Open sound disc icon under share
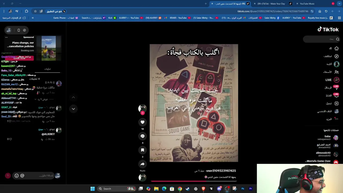Viewport: 343px width, 193px height. 143,177
